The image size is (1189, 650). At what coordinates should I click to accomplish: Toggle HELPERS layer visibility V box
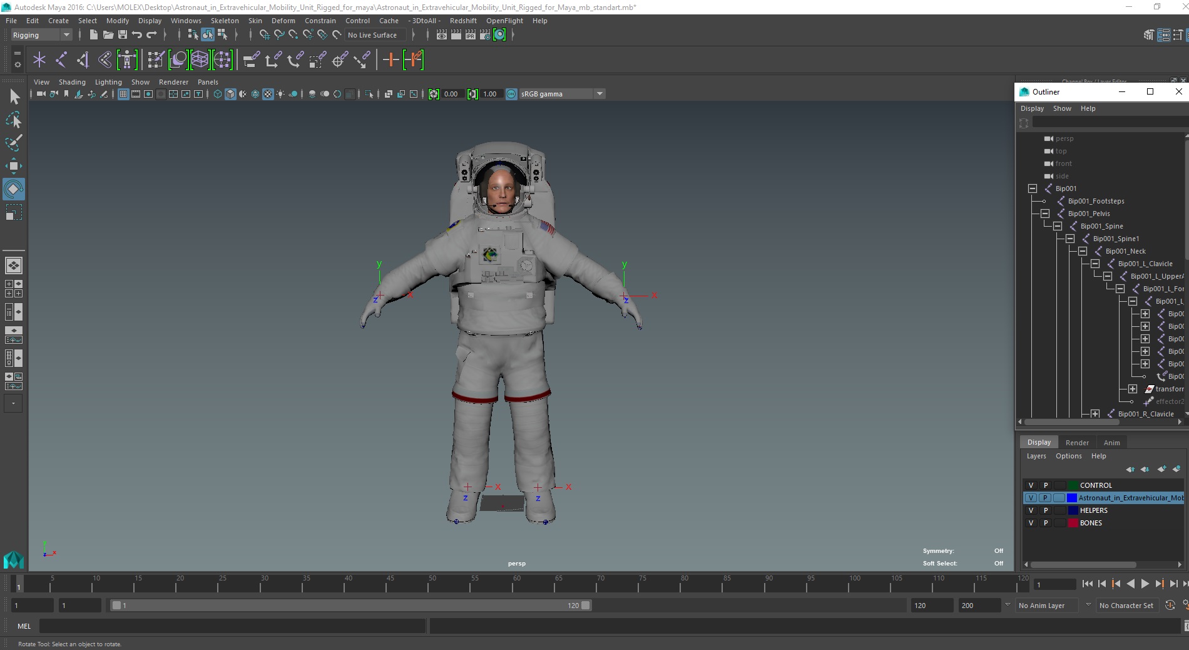coord(1031,510)
